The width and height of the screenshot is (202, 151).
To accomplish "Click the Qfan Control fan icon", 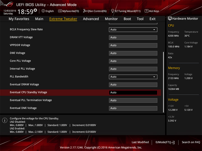I will 85,11.
